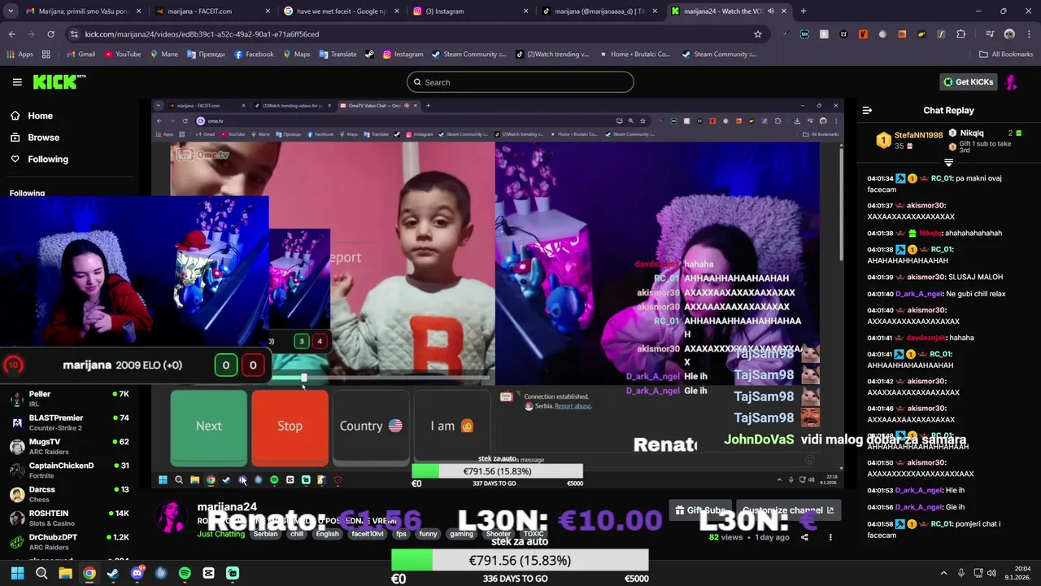Viewport: 1041px width, 586px height.
Task: Open Discord from taskbar
Action: (137, 573)
